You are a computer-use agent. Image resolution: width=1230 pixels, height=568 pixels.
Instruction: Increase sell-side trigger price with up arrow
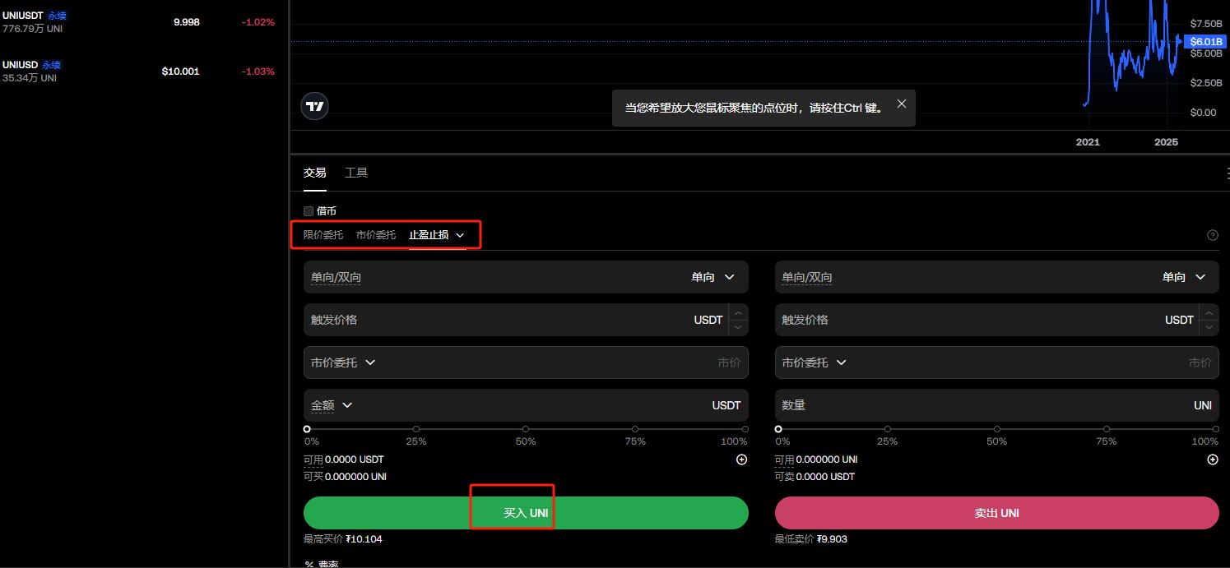[x=1209, y=312]
